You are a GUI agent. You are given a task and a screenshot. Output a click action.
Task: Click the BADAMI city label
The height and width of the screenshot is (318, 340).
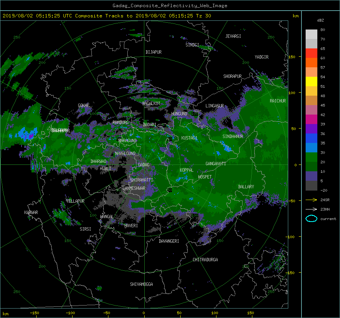point(150,125)
